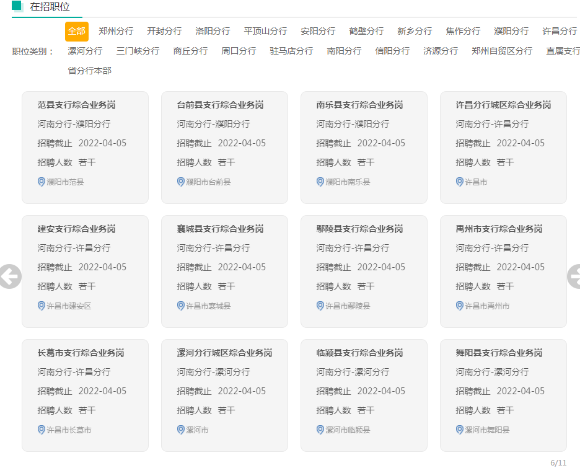Click location pin icon for 许昌市襄城县
The image size is (580, 468).
181,306
